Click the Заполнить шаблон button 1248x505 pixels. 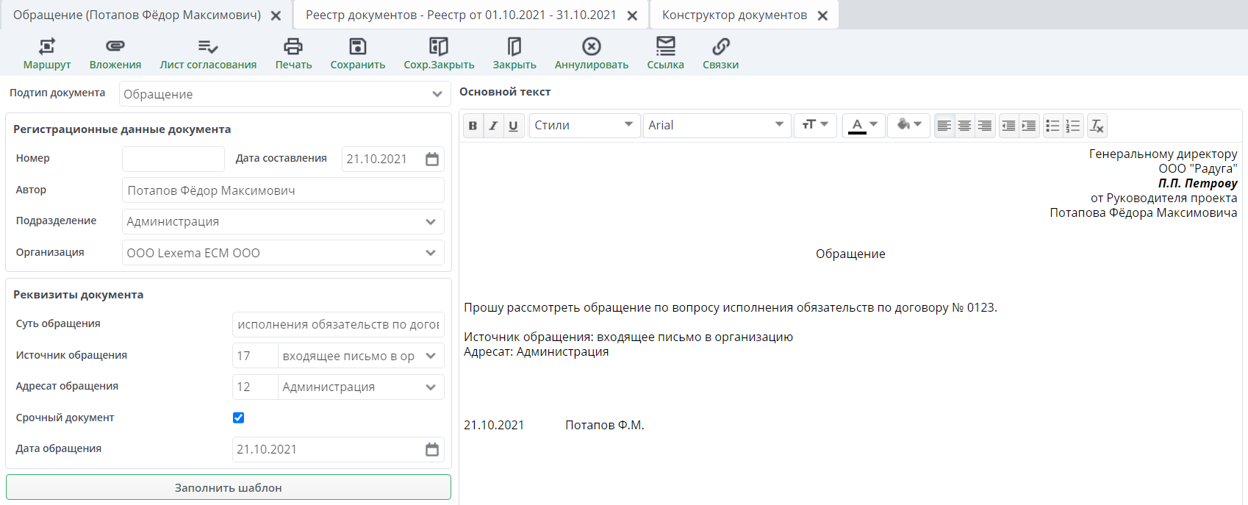pyautogui.click(x=228, y=487)
